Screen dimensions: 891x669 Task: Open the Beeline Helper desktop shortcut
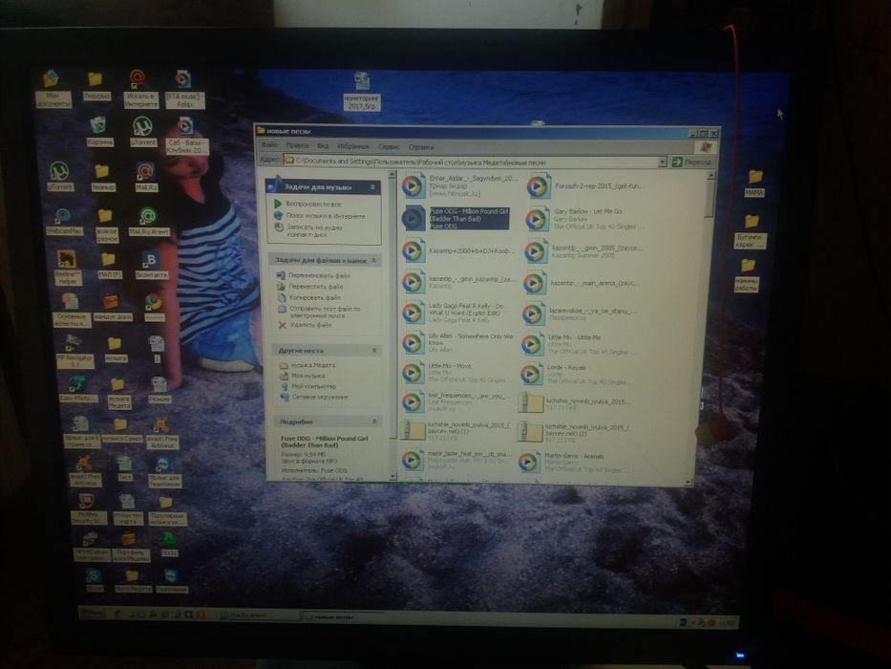coord(68,268)
